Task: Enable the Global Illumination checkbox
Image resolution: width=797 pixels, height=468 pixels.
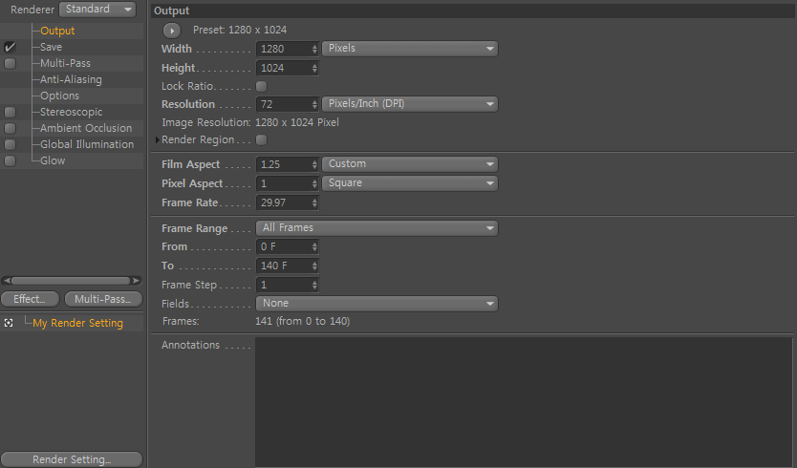Action: click(10, 144)
